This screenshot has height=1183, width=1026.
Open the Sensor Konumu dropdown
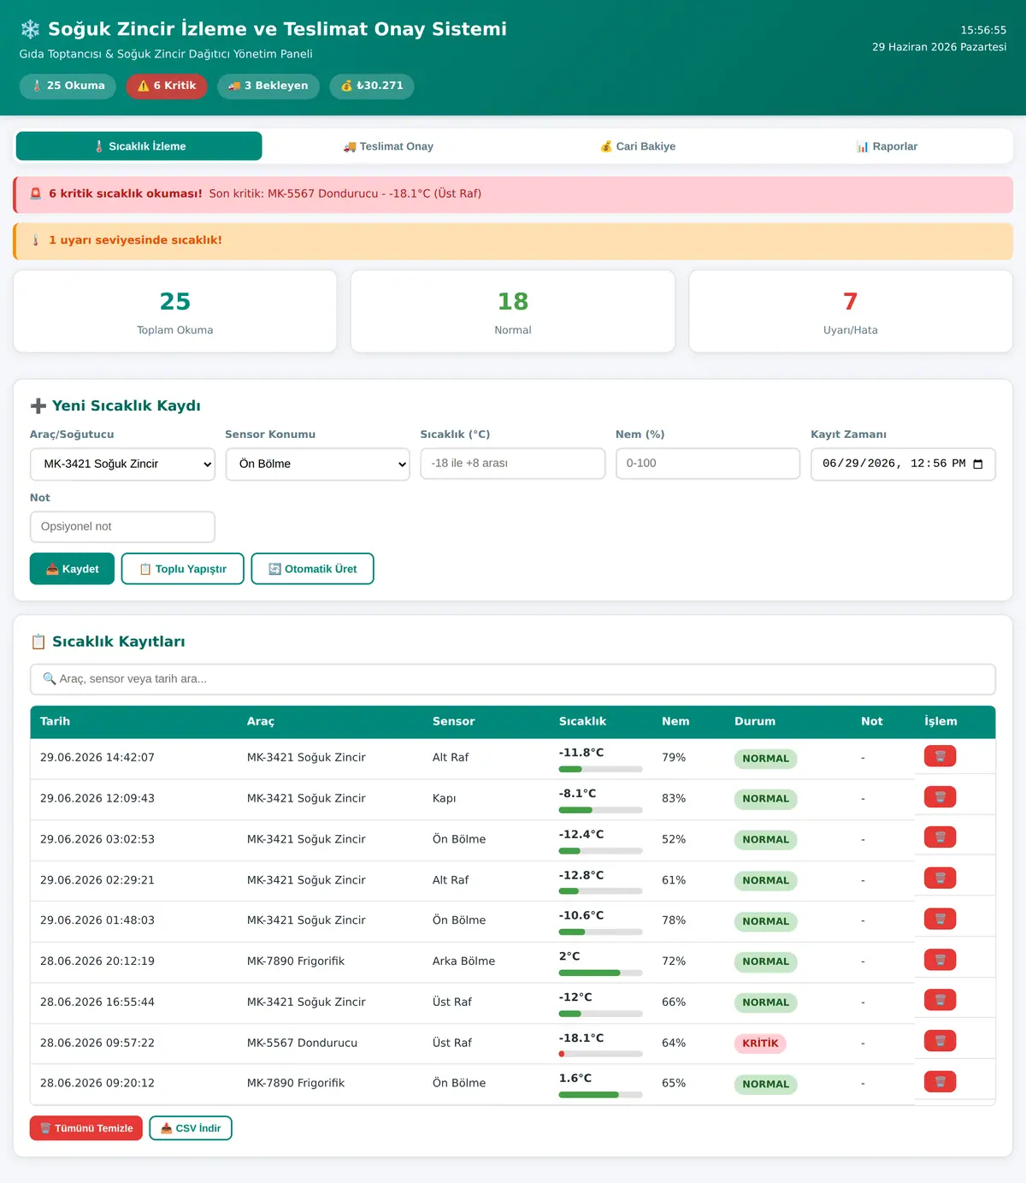pyautogui.click(x=318, y=464)
